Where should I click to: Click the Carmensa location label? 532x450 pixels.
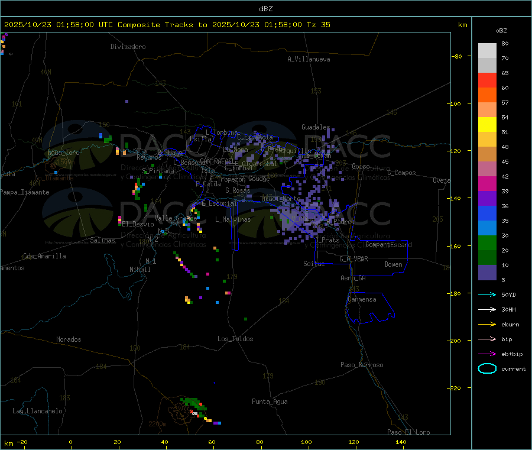coord(362,299)
